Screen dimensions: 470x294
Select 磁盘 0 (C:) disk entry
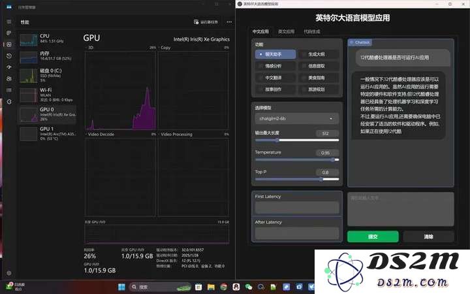tap(48, 76)
